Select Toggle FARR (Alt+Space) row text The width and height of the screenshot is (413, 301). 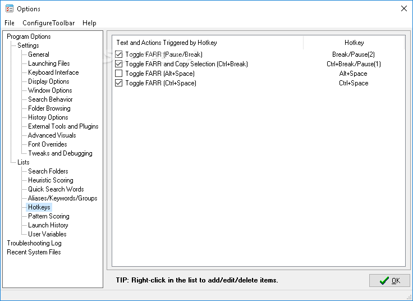click(x=160, y=73)
